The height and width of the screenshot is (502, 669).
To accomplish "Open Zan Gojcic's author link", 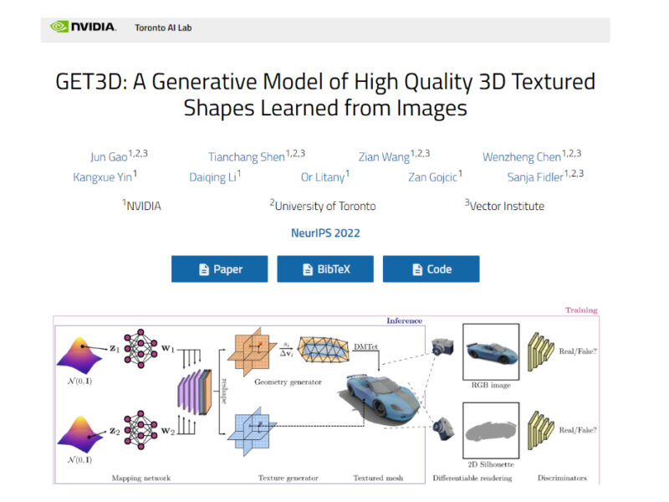I will point(432,177).
